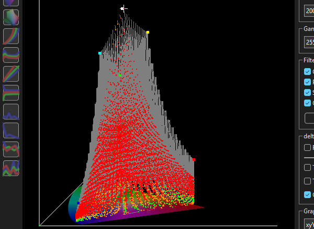Show the blue descending line graph

click(11, 130)
